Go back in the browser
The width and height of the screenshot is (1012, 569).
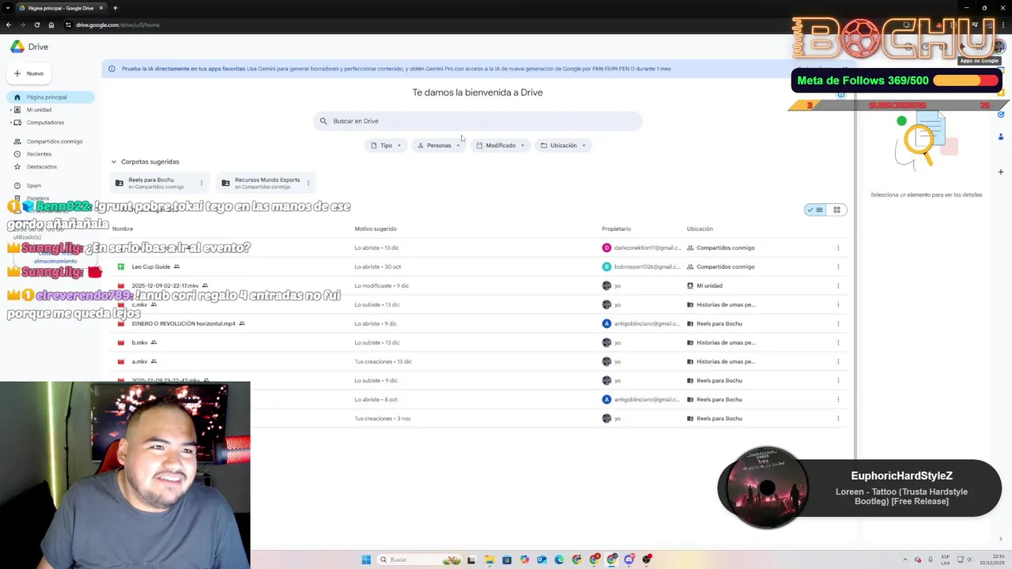9,24
